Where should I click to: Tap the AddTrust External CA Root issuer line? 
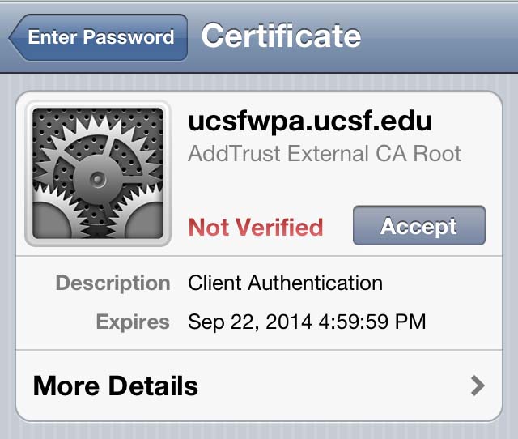click(x=325, y=154)
